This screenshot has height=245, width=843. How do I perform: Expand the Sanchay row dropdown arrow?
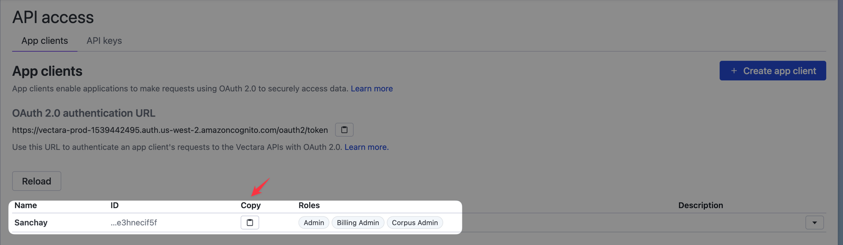814,223
